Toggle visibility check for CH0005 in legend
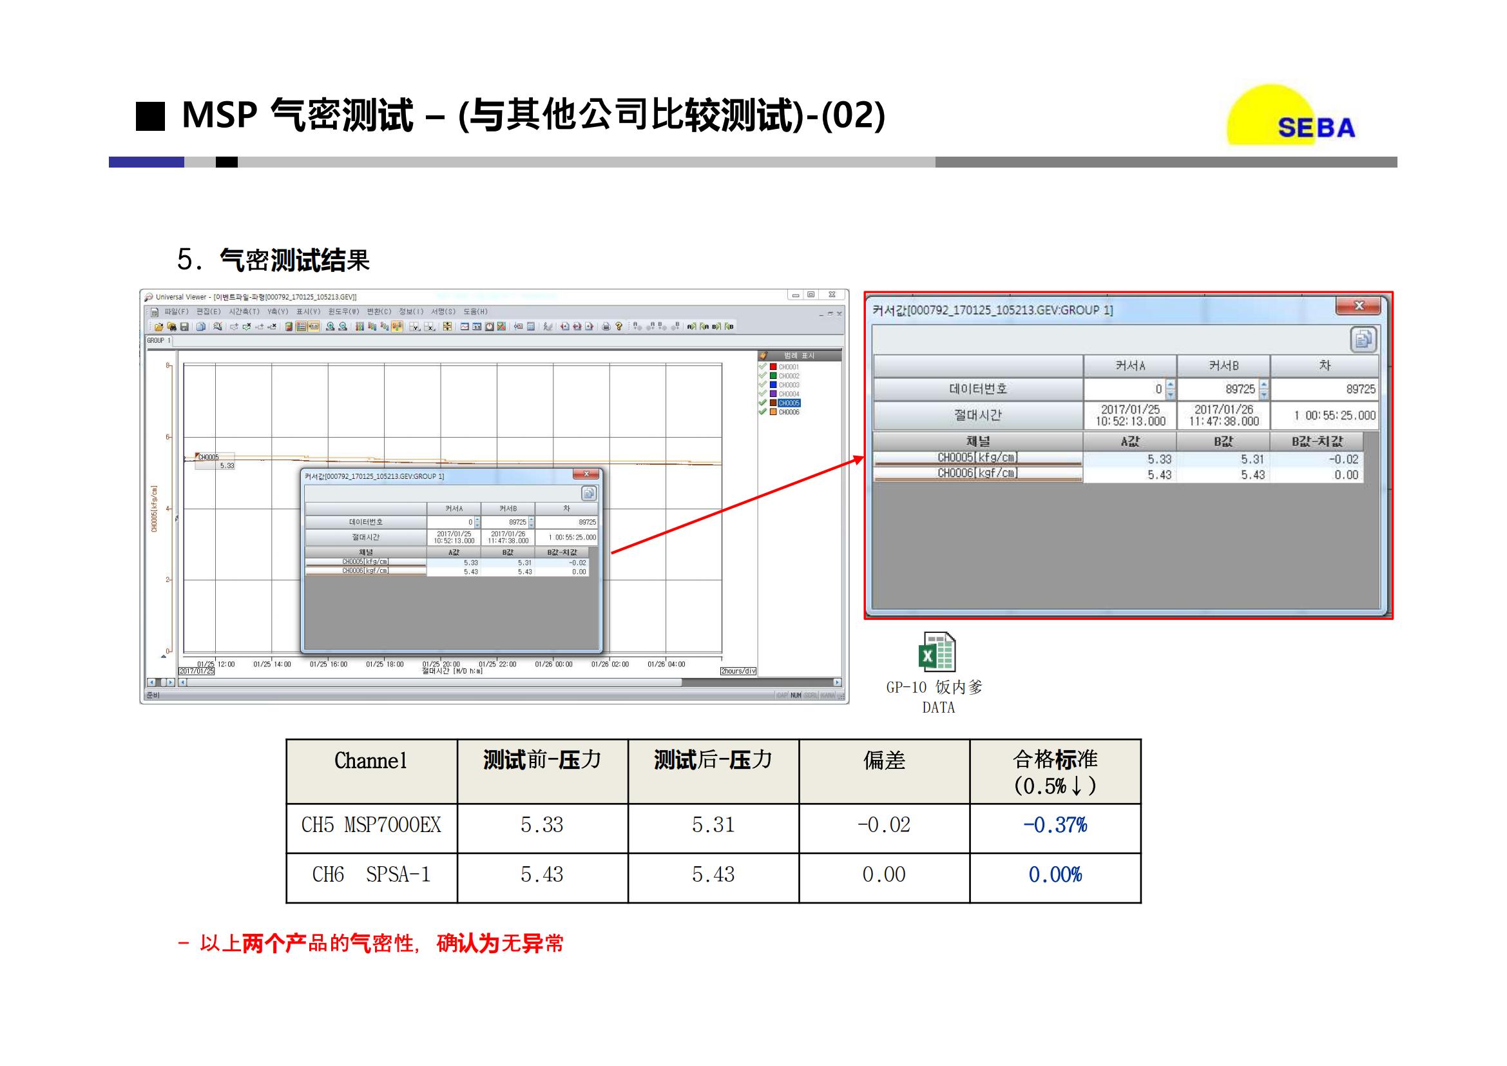 tap(763, 402)
